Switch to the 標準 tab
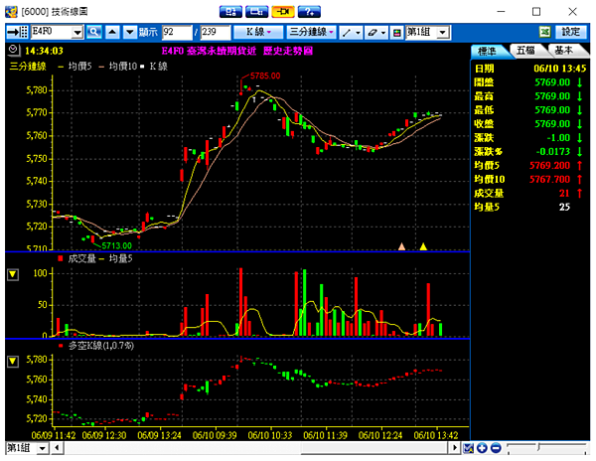596x461 pixels. (x=488, y=51)
